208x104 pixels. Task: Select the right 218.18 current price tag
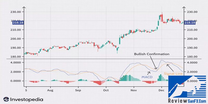190,23
